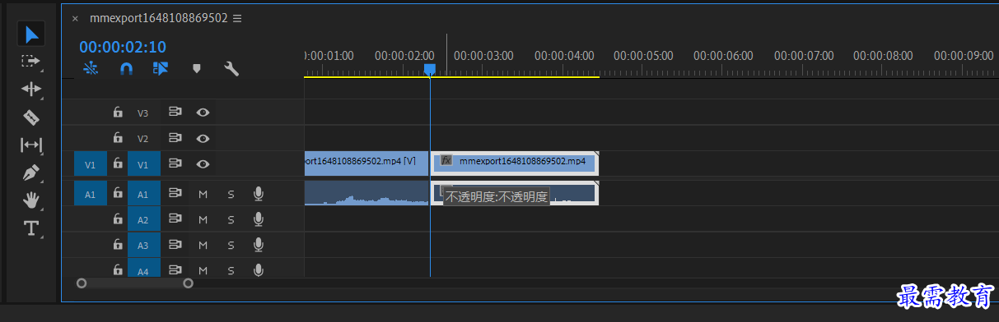Toggle lock on track A2
This screenshot has height=322, width=999.
click(118, 219)
